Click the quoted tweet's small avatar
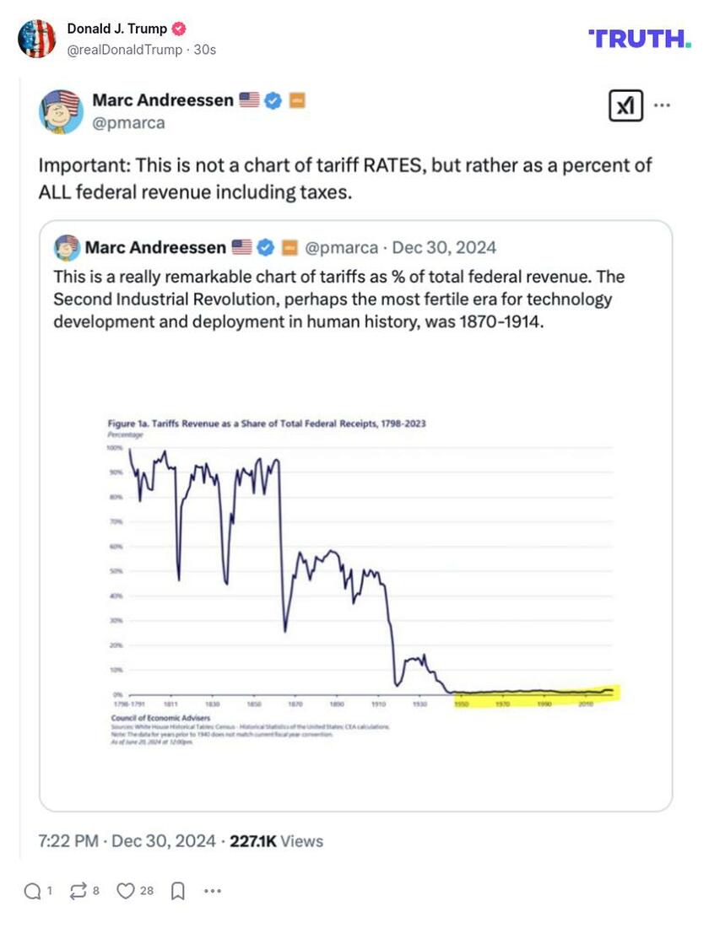The height and width of the screenshot is (928, 709). pos(67,247)
